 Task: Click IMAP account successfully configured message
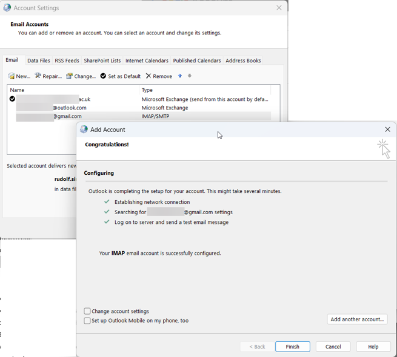pyautogui.click(x=160, y=253)
